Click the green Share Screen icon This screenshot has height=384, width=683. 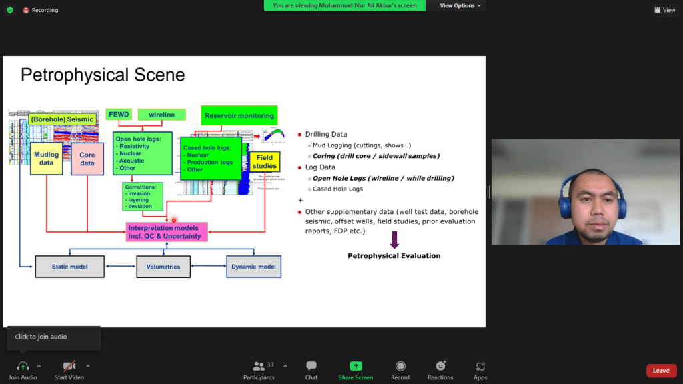point(356,366)
